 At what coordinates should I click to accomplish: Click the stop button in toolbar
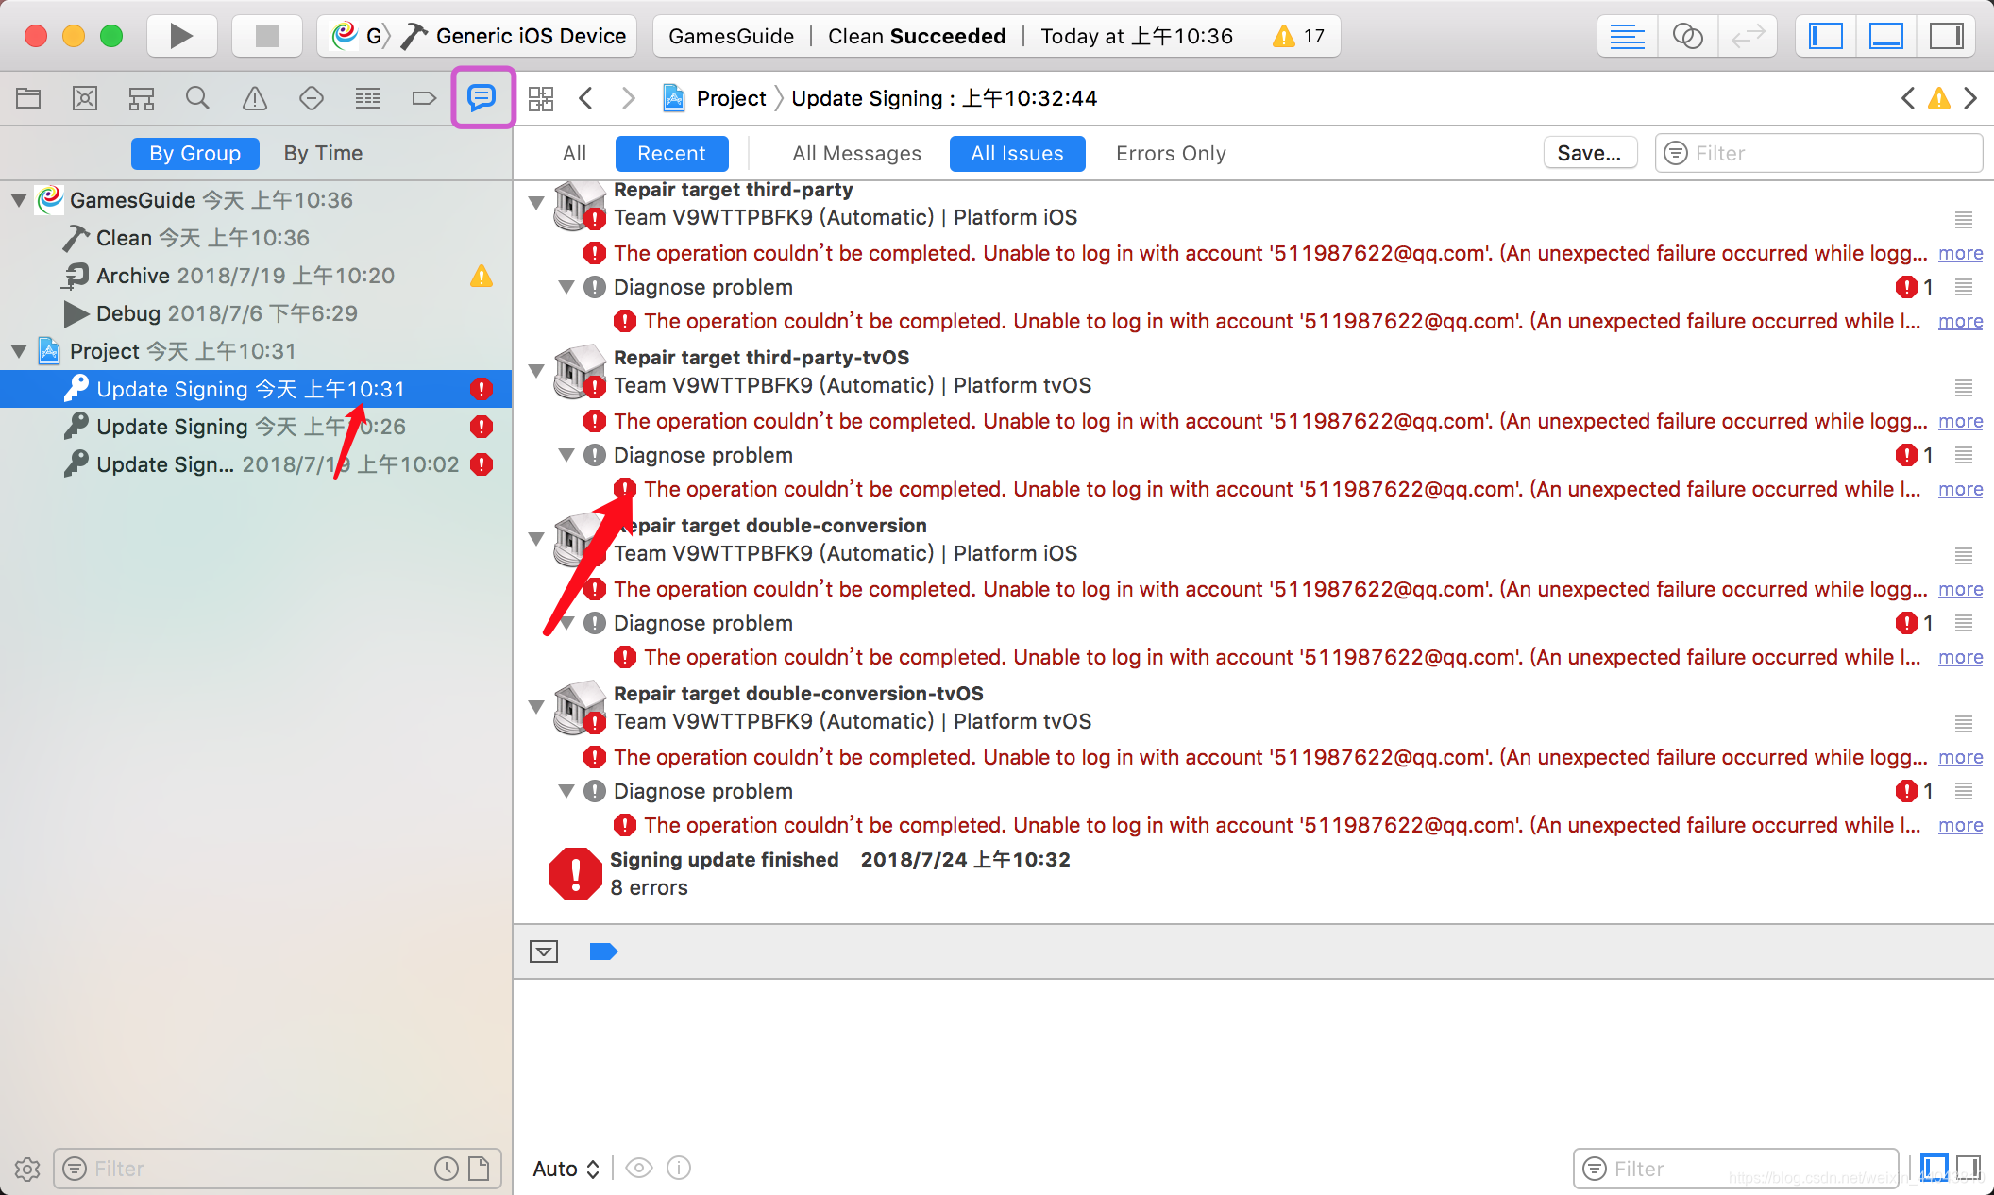click(x=261, y=36)
